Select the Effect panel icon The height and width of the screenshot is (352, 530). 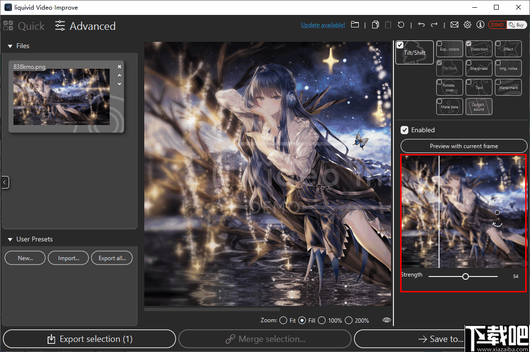tap(508, 49)
